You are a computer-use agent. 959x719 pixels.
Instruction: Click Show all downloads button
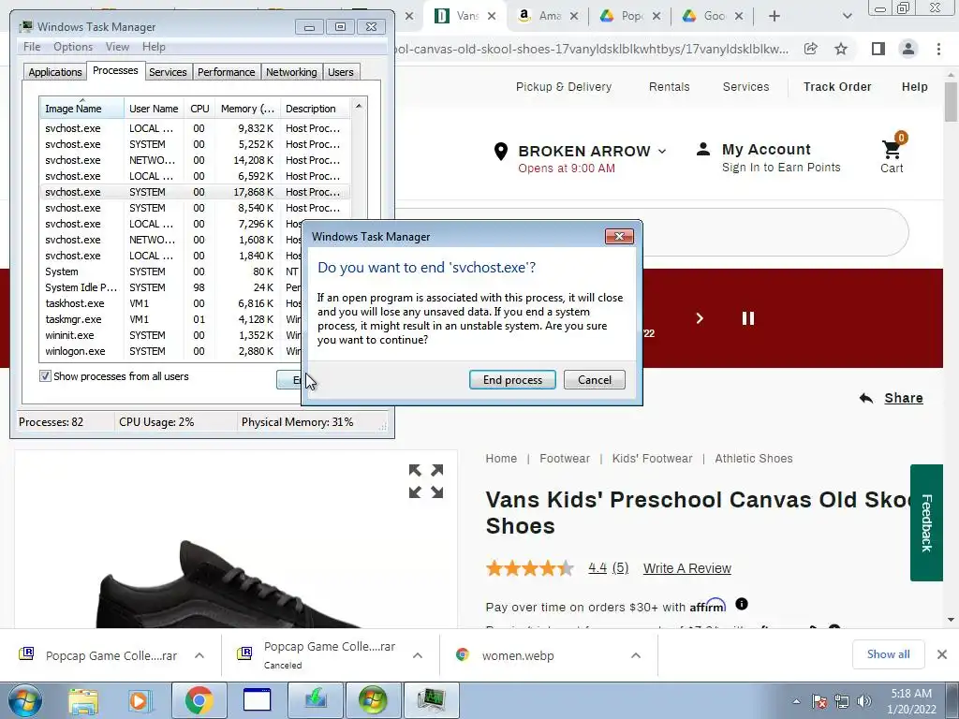click(888, 654)
